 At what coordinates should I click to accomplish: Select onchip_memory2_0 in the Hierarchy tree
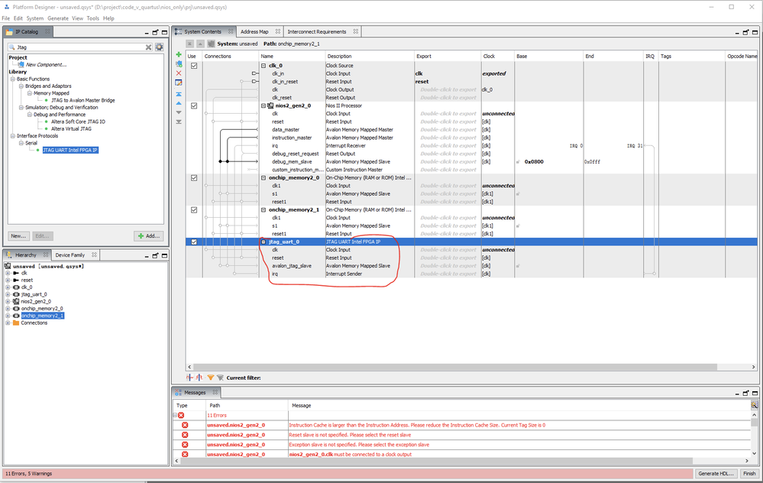42,309
